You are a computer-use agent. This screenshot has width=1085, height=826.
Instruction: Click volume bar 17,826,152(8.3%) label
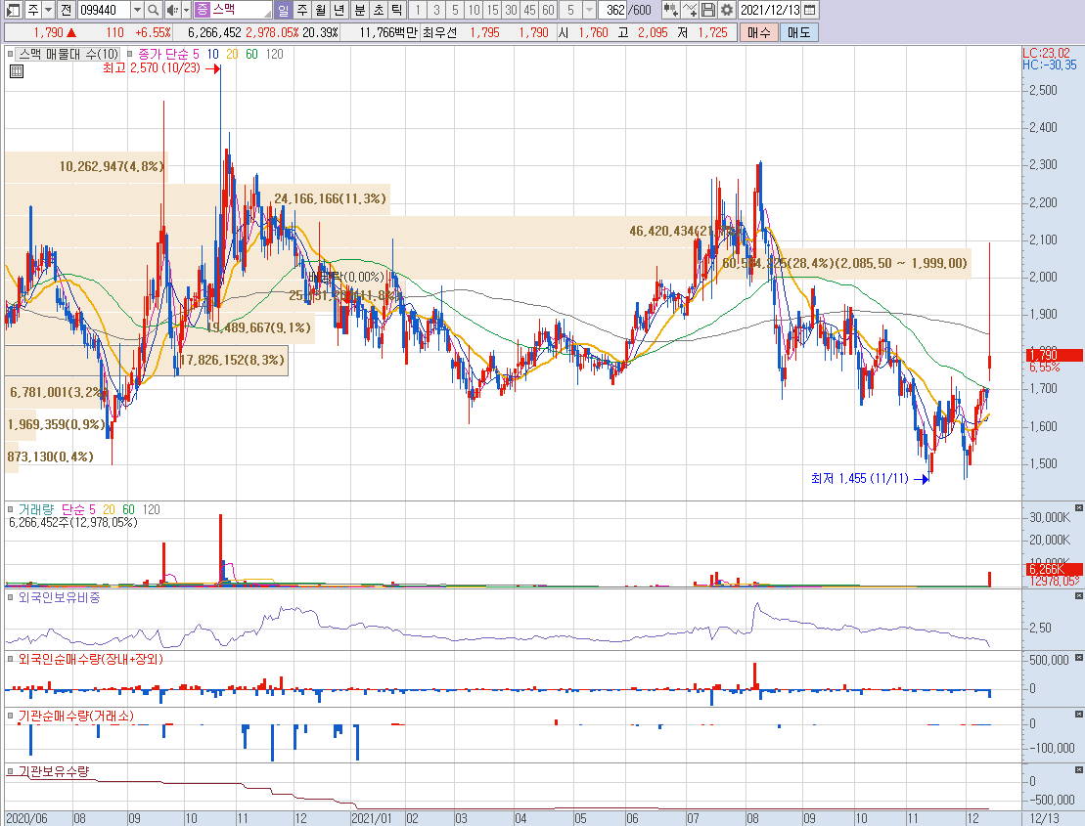232,360
